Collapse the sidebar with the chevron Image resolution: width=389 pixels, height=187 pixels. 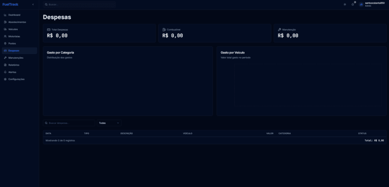(x=33, y=5)
